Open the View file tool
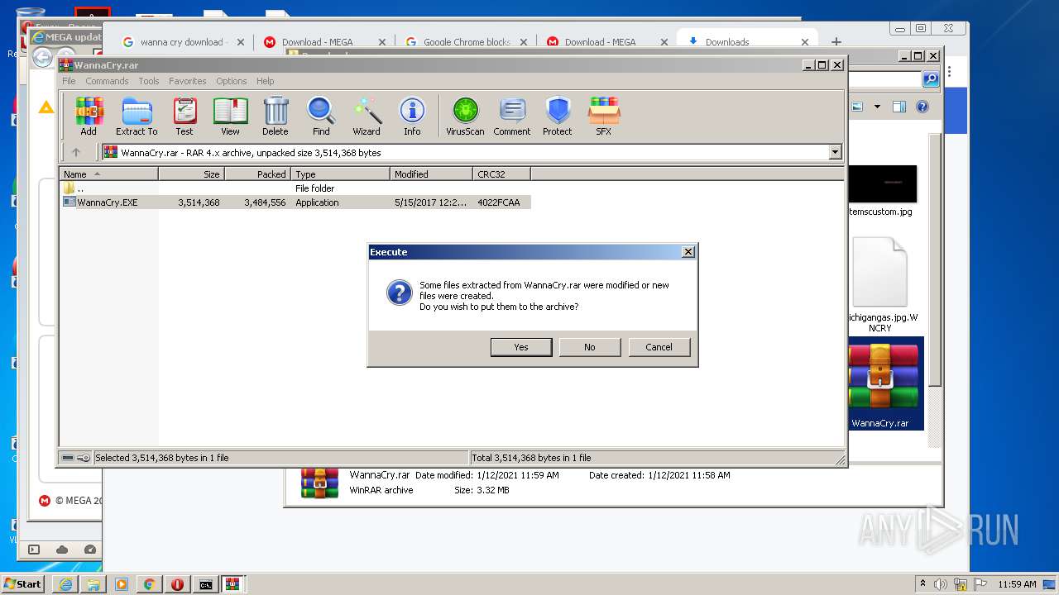The image size is (1059, 595). click(230, 116)
